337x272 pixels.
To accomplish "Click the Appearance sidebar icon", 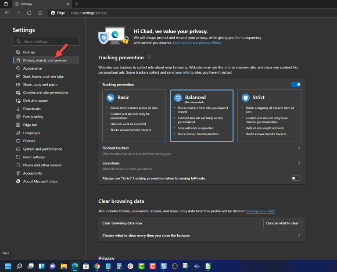I will point(18,68).
